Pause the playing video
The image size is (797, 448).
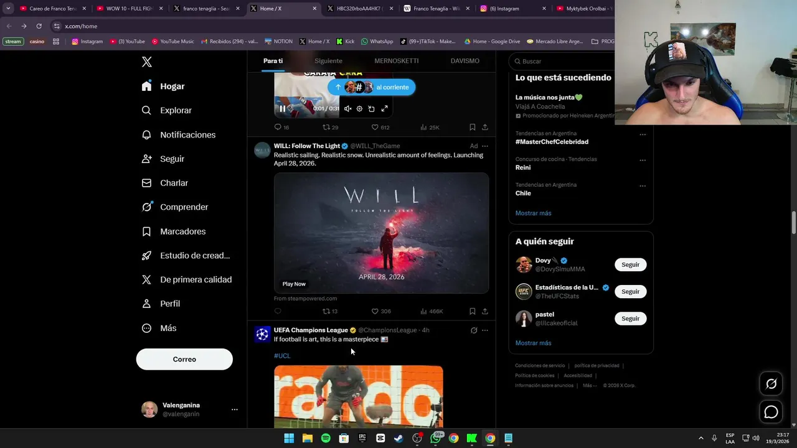coord(282,108)
